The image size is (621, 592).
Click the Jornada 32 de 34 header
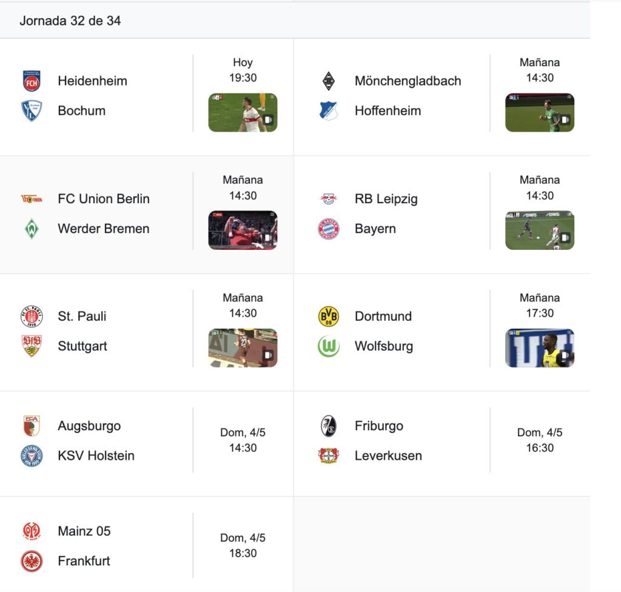click(x=70, y=21)
